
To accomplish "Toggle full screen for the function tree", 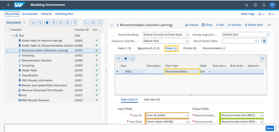I will [100, 22].
